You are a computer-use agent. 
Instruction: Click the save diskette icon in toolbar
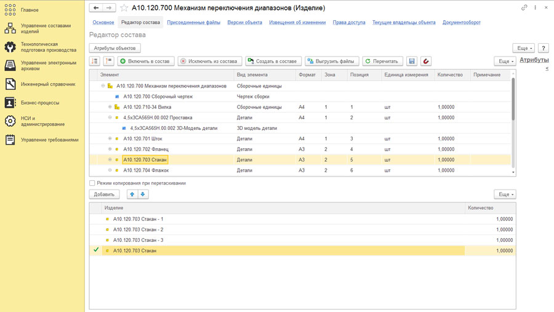coord(412,62)
